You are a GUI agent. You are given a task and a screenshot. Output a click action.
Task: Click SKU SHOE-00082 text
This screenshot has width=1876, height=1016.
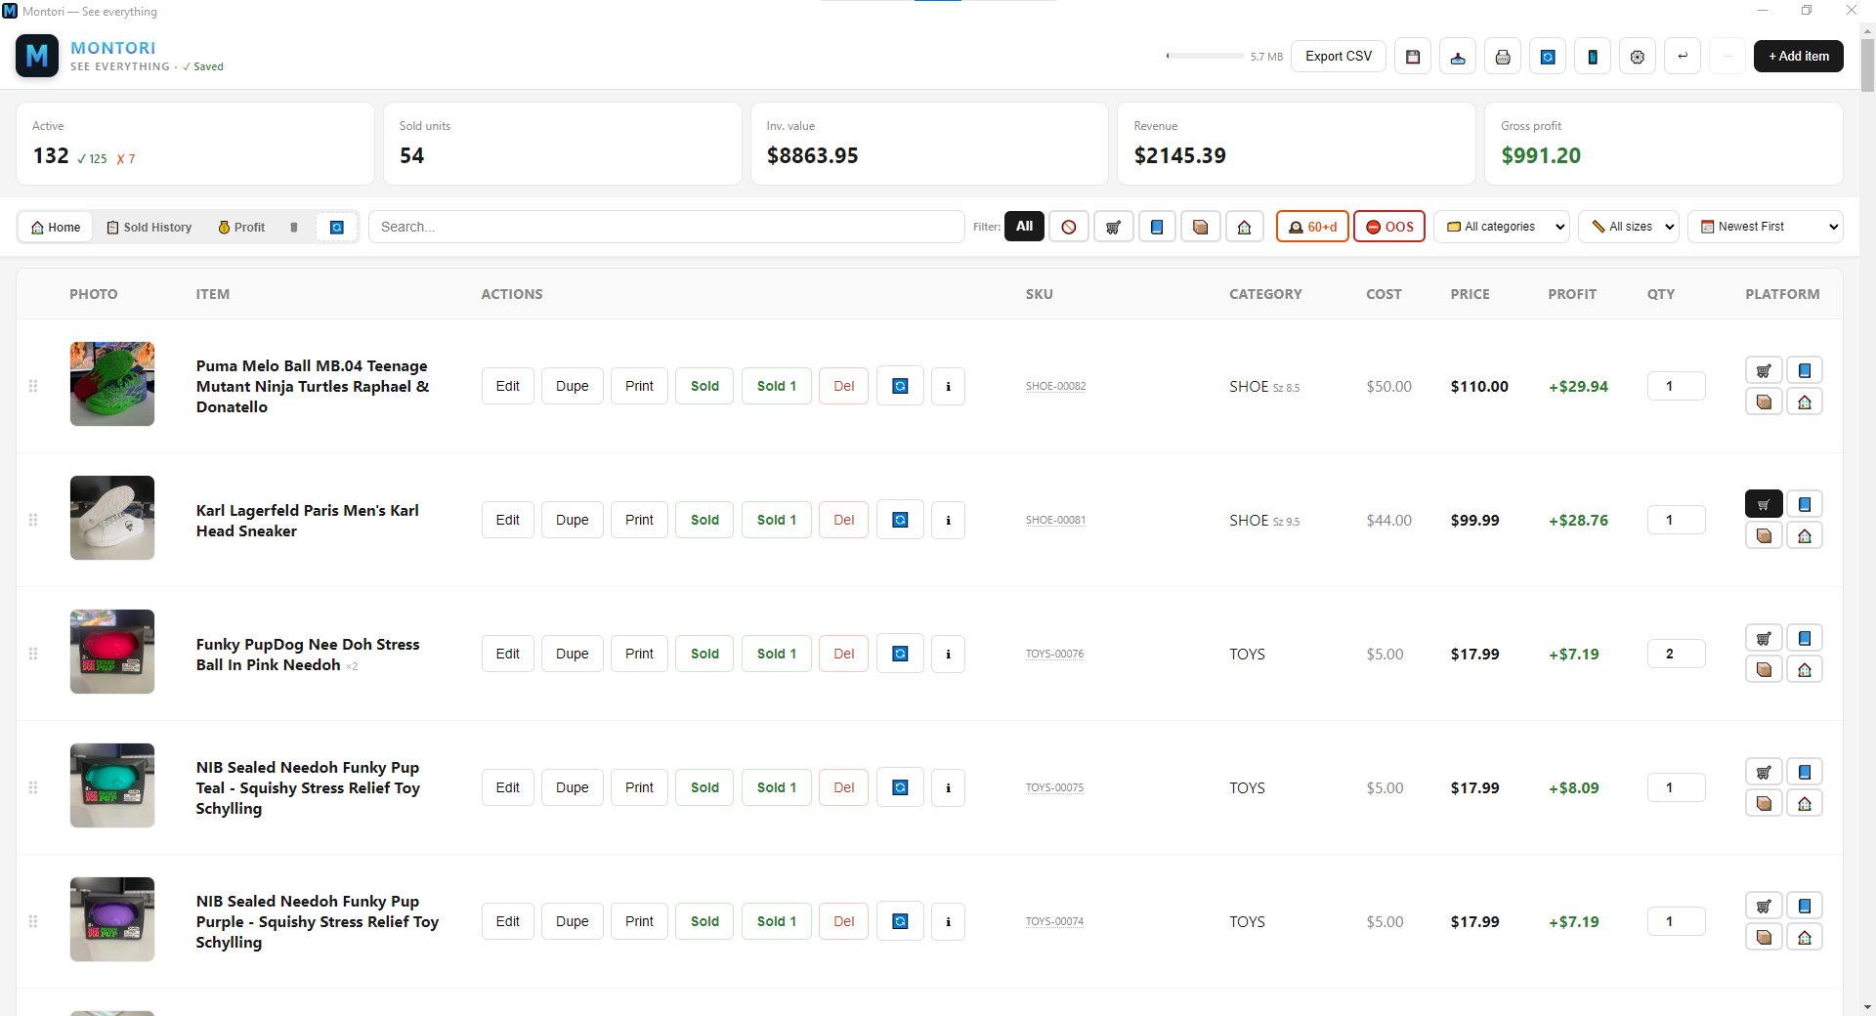click(1055, 386)
